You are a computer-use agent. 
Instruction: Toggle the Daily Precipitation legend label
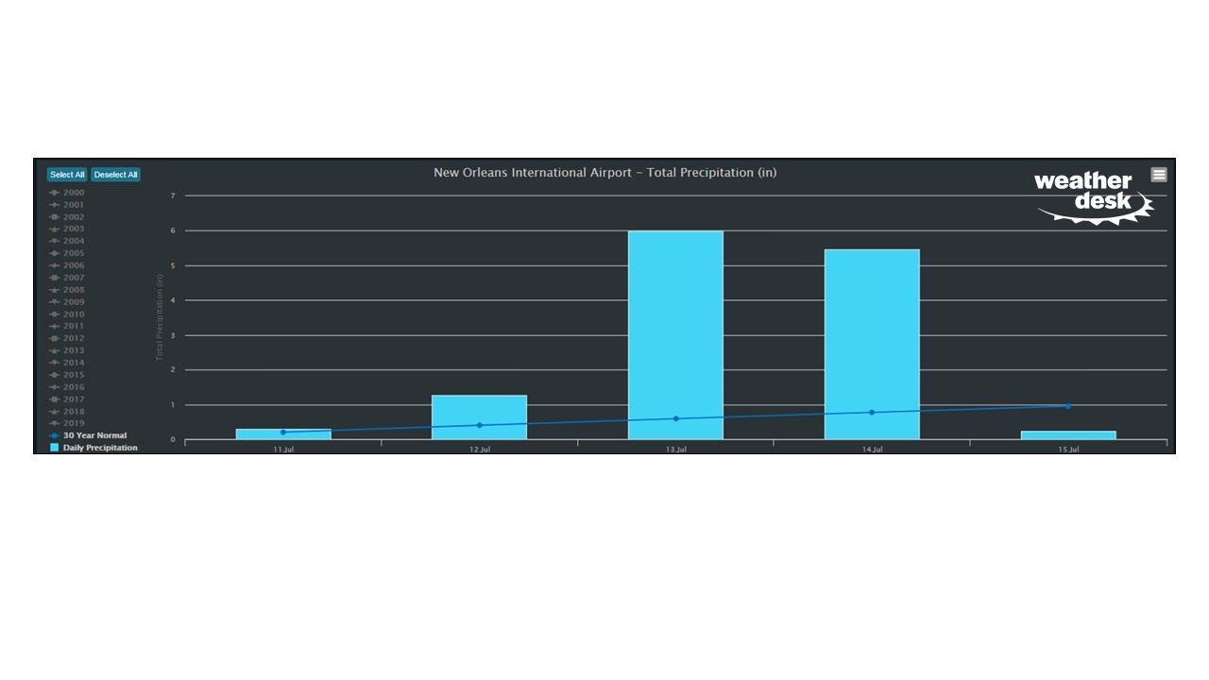click(100, 448)
